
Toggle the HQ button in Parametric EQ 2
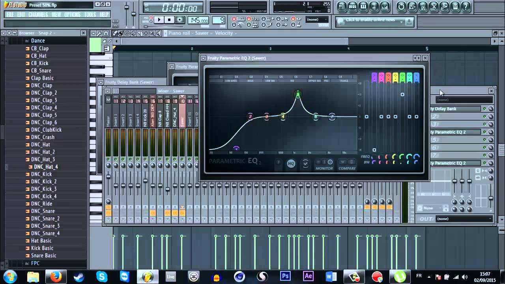click(x=291, y=163)
